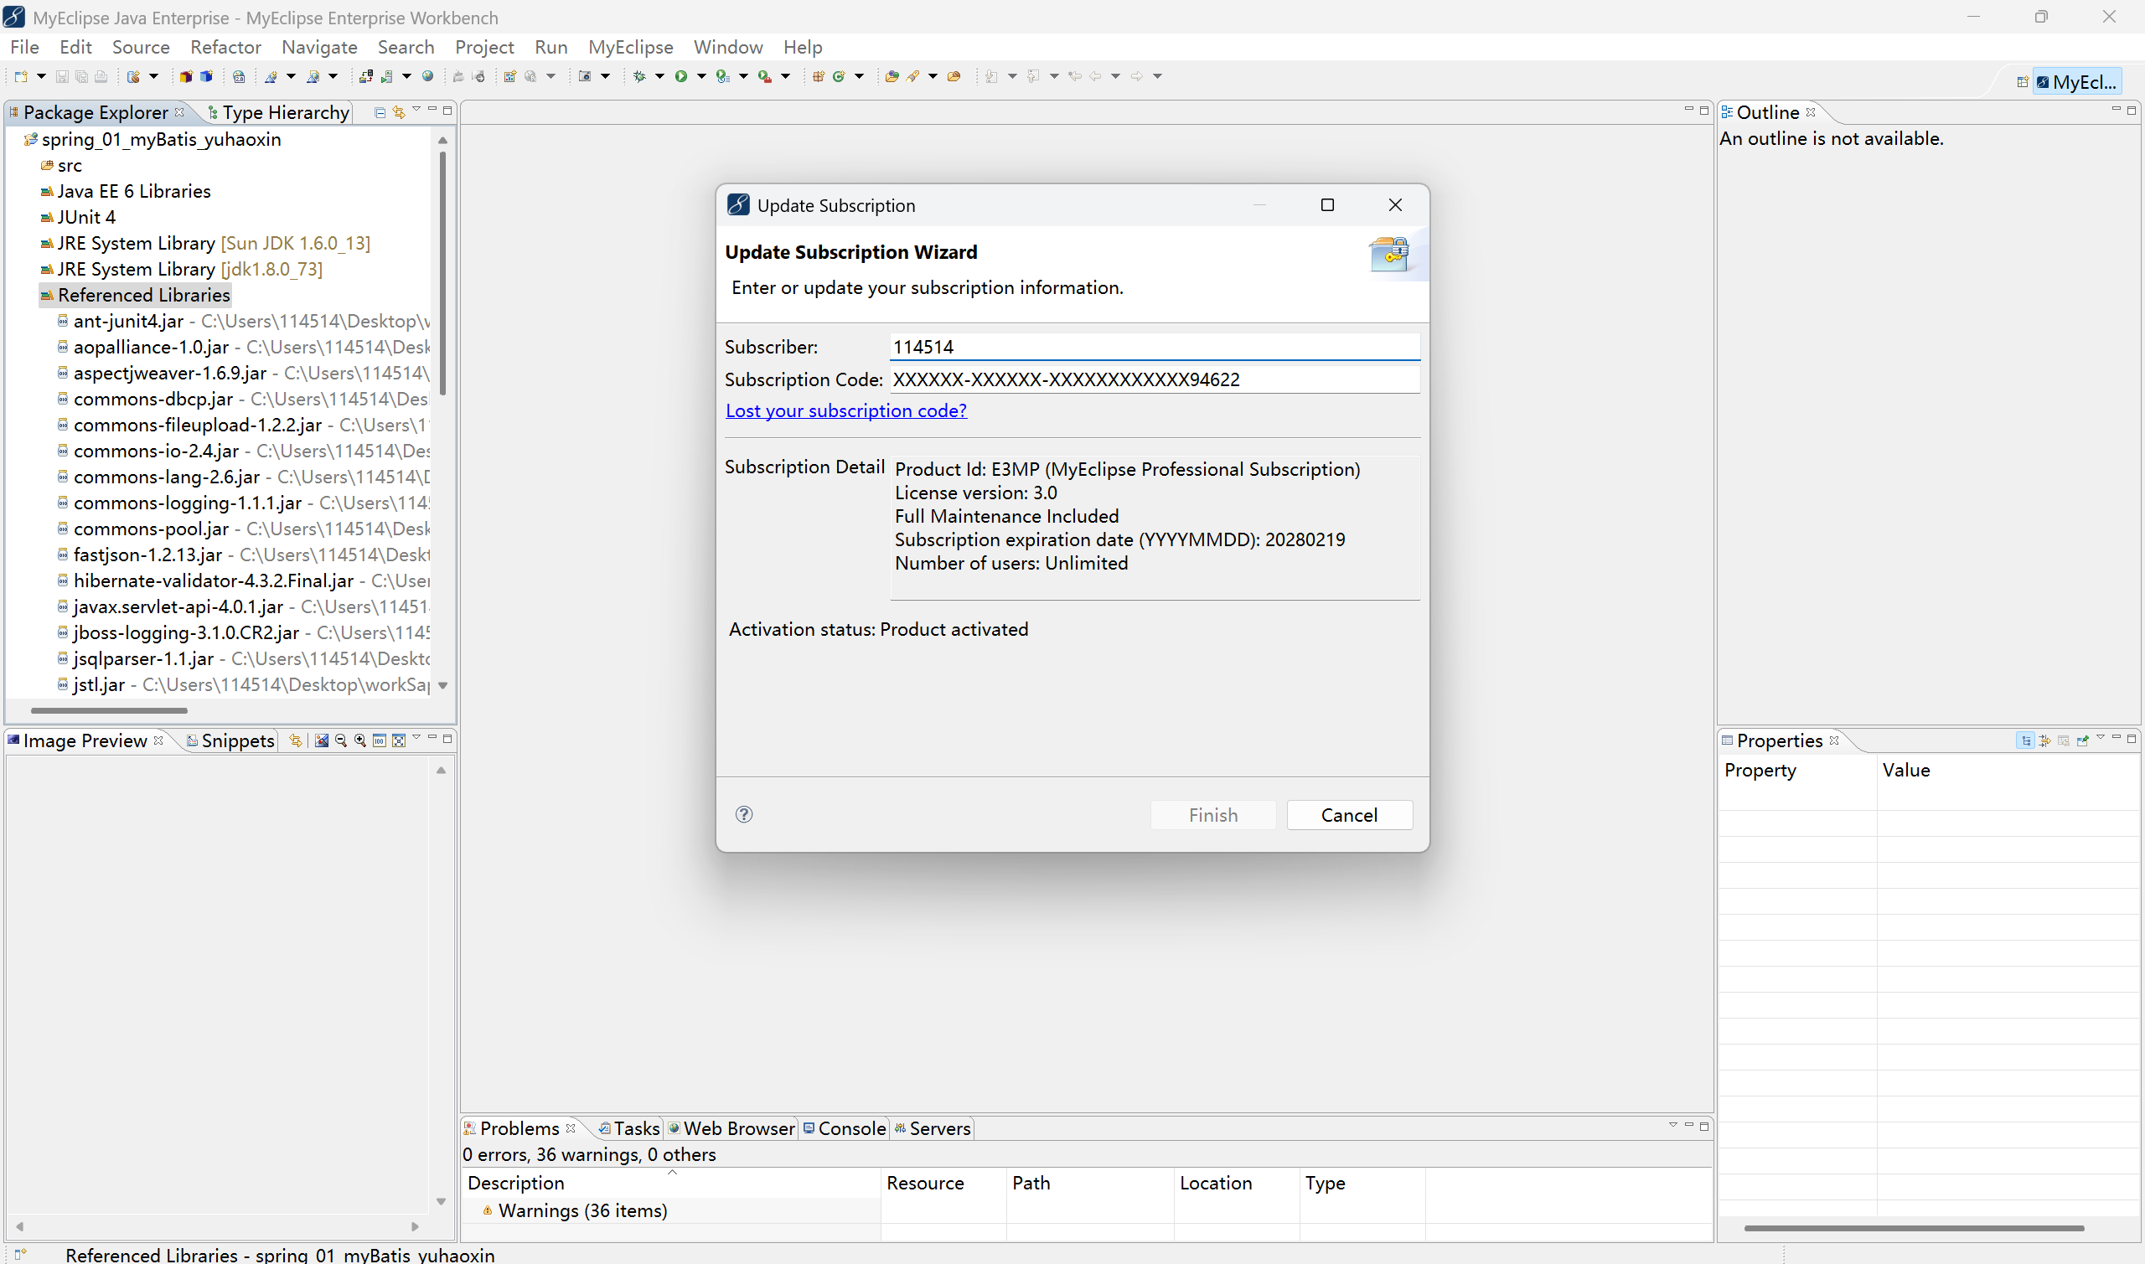The image size is (2145, 1264).
Task: Open Image Preview view menu triangle
Action: click(x=416, y=737)
